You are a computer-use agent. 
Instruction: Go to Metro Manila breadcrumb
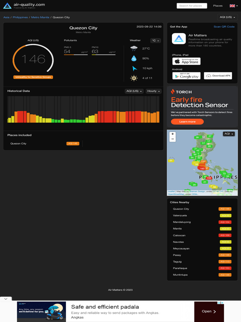40,17
